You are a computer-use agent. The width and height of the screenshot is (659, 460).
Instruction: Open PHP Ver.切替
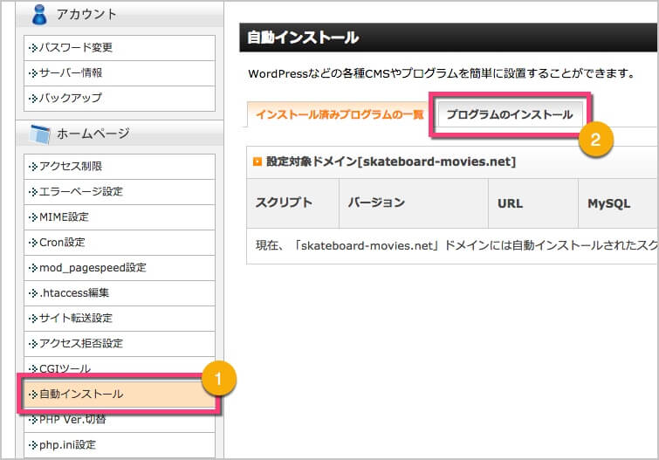120,422
